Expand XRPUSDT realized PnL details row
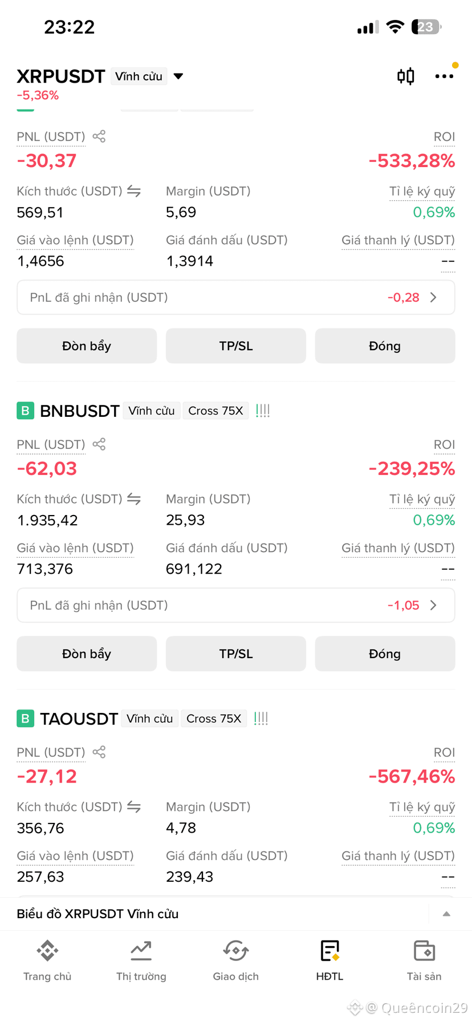472x1022 pixels. tap(236, 297)
